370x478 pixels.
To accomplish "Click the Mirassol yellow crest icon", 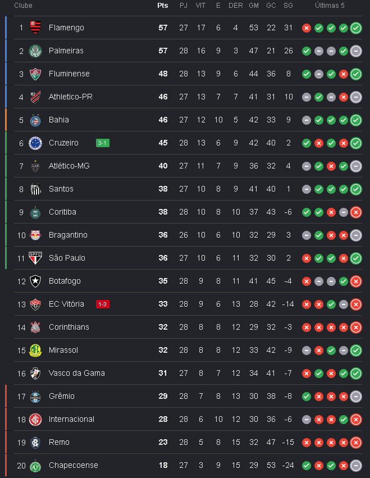I will pyautogui.click(x=35, y=350).
